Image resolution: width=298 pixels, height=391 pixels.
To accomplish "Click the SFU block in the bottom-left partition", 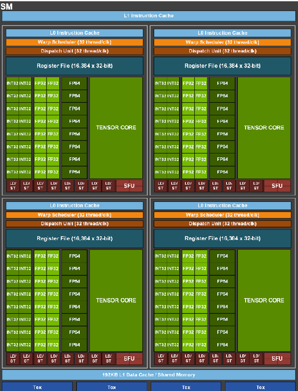I will point(129,359).
